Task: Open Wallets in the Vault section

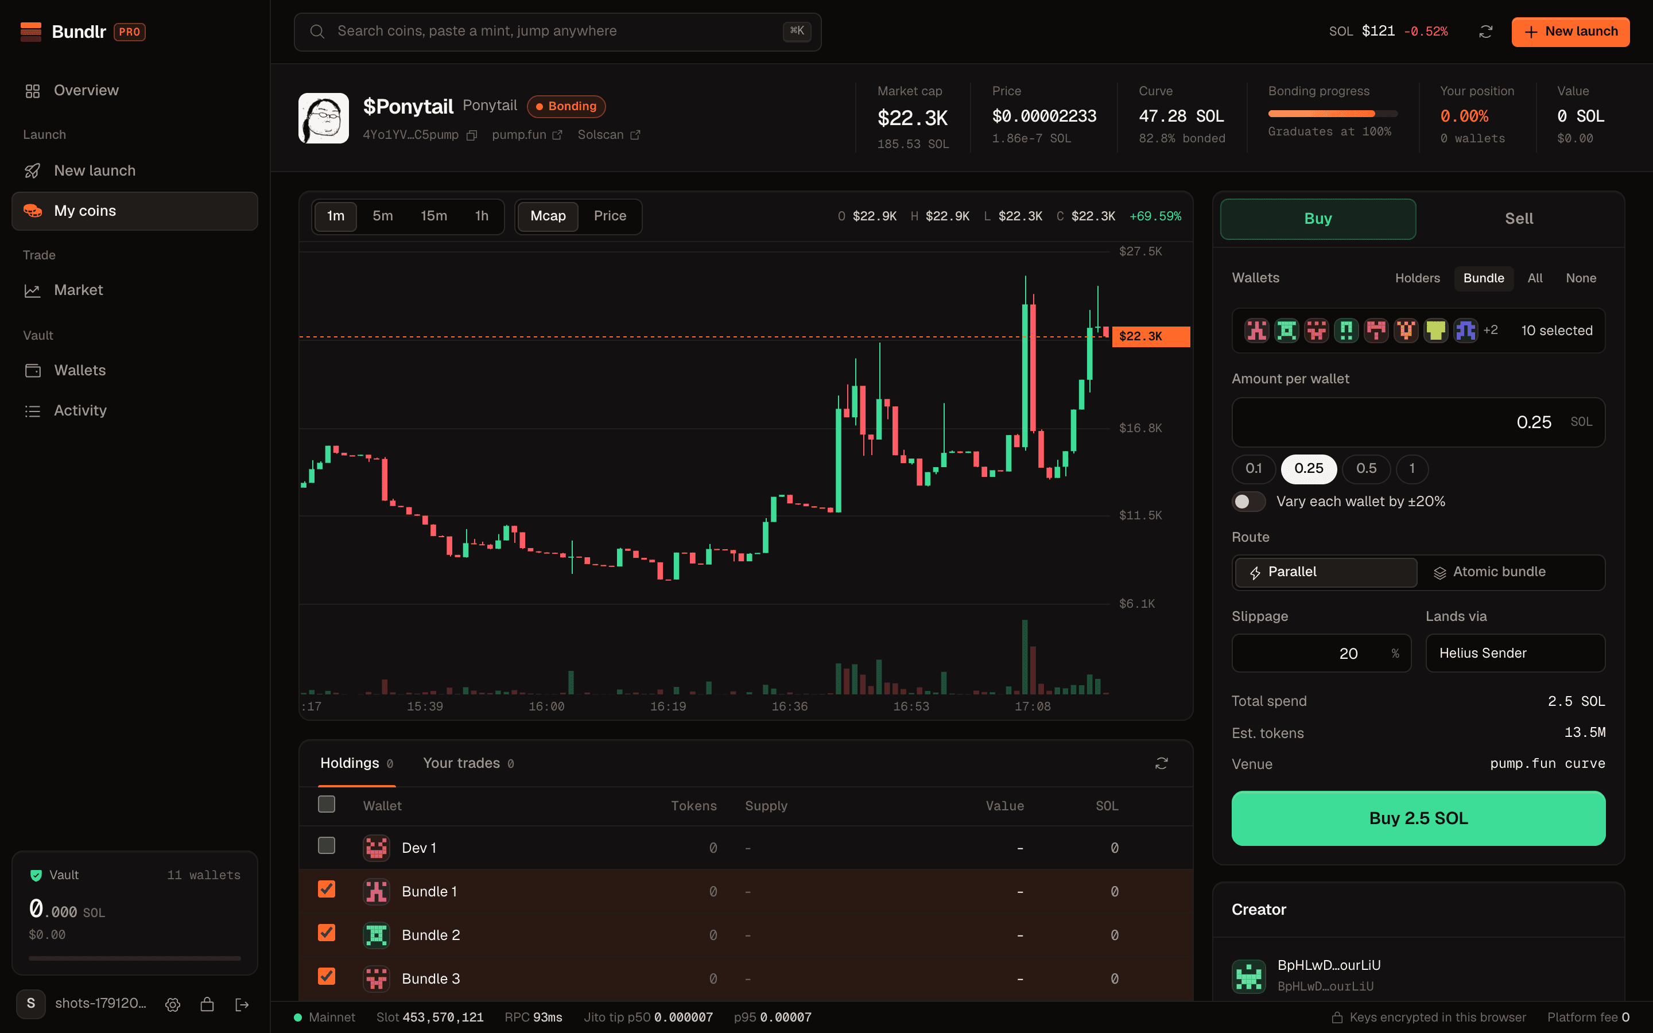Action: (x=134, y=370)
